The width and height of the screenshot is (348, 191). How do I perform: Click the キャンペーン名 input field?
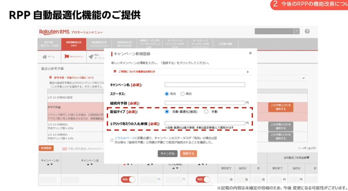[205, 85]
